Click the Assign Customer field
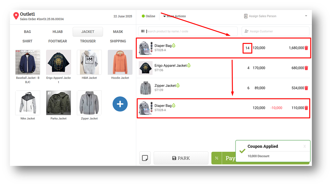Viewport: 332px width, 186px height. [275, 31]
